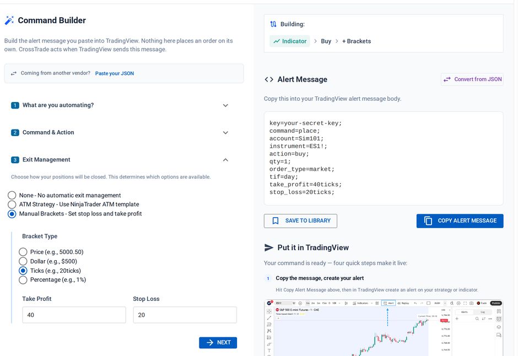
Task: Choose the Ticks bracket type
Action: pyautogui.click(x=23, y=271)
